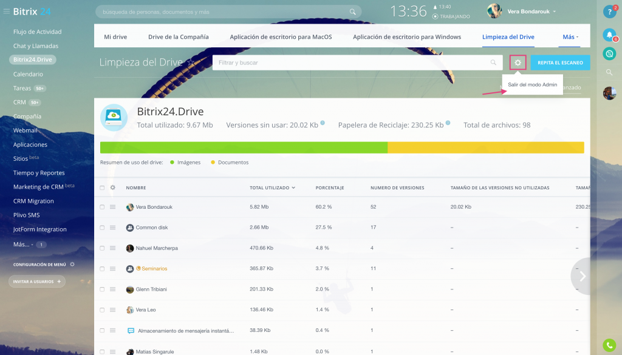Open table column settings gear in header
Viewport: 622px width, 355px height.
coord(112,188)
